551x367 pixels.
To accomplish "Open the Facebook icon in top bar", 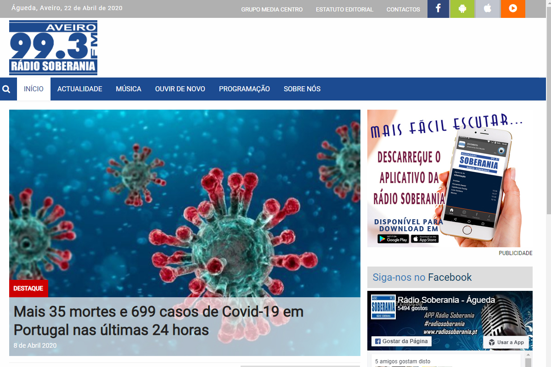I will pos(438,9).
